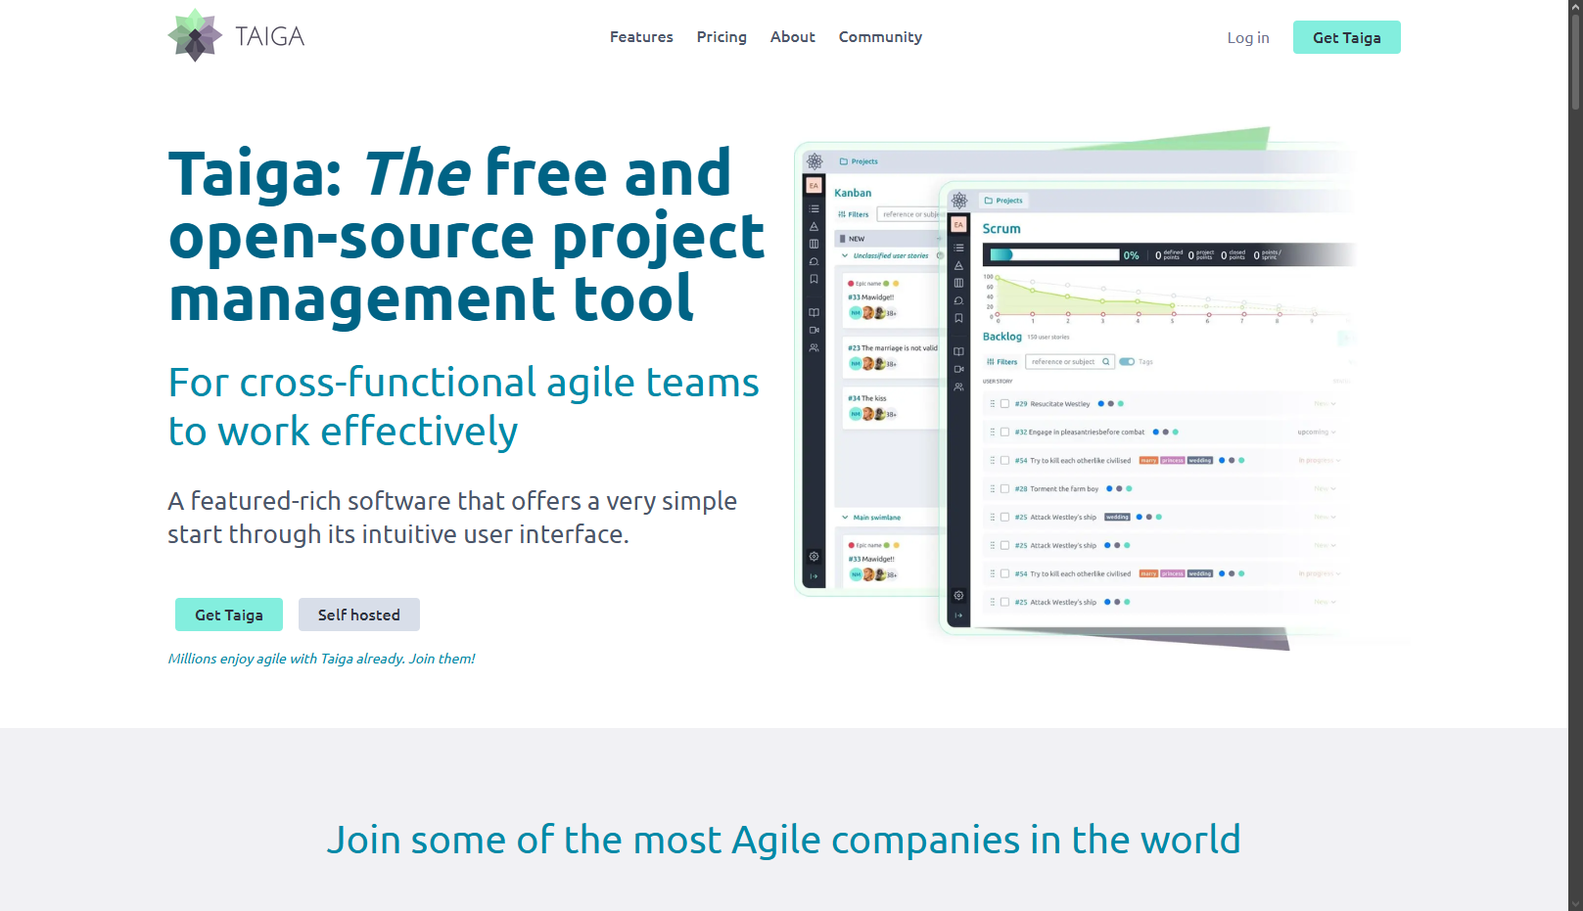This screenshot has width=1583, height=911.
Task: Collapse the Main swimlane chevron
Action: click(x=845, y=518)
